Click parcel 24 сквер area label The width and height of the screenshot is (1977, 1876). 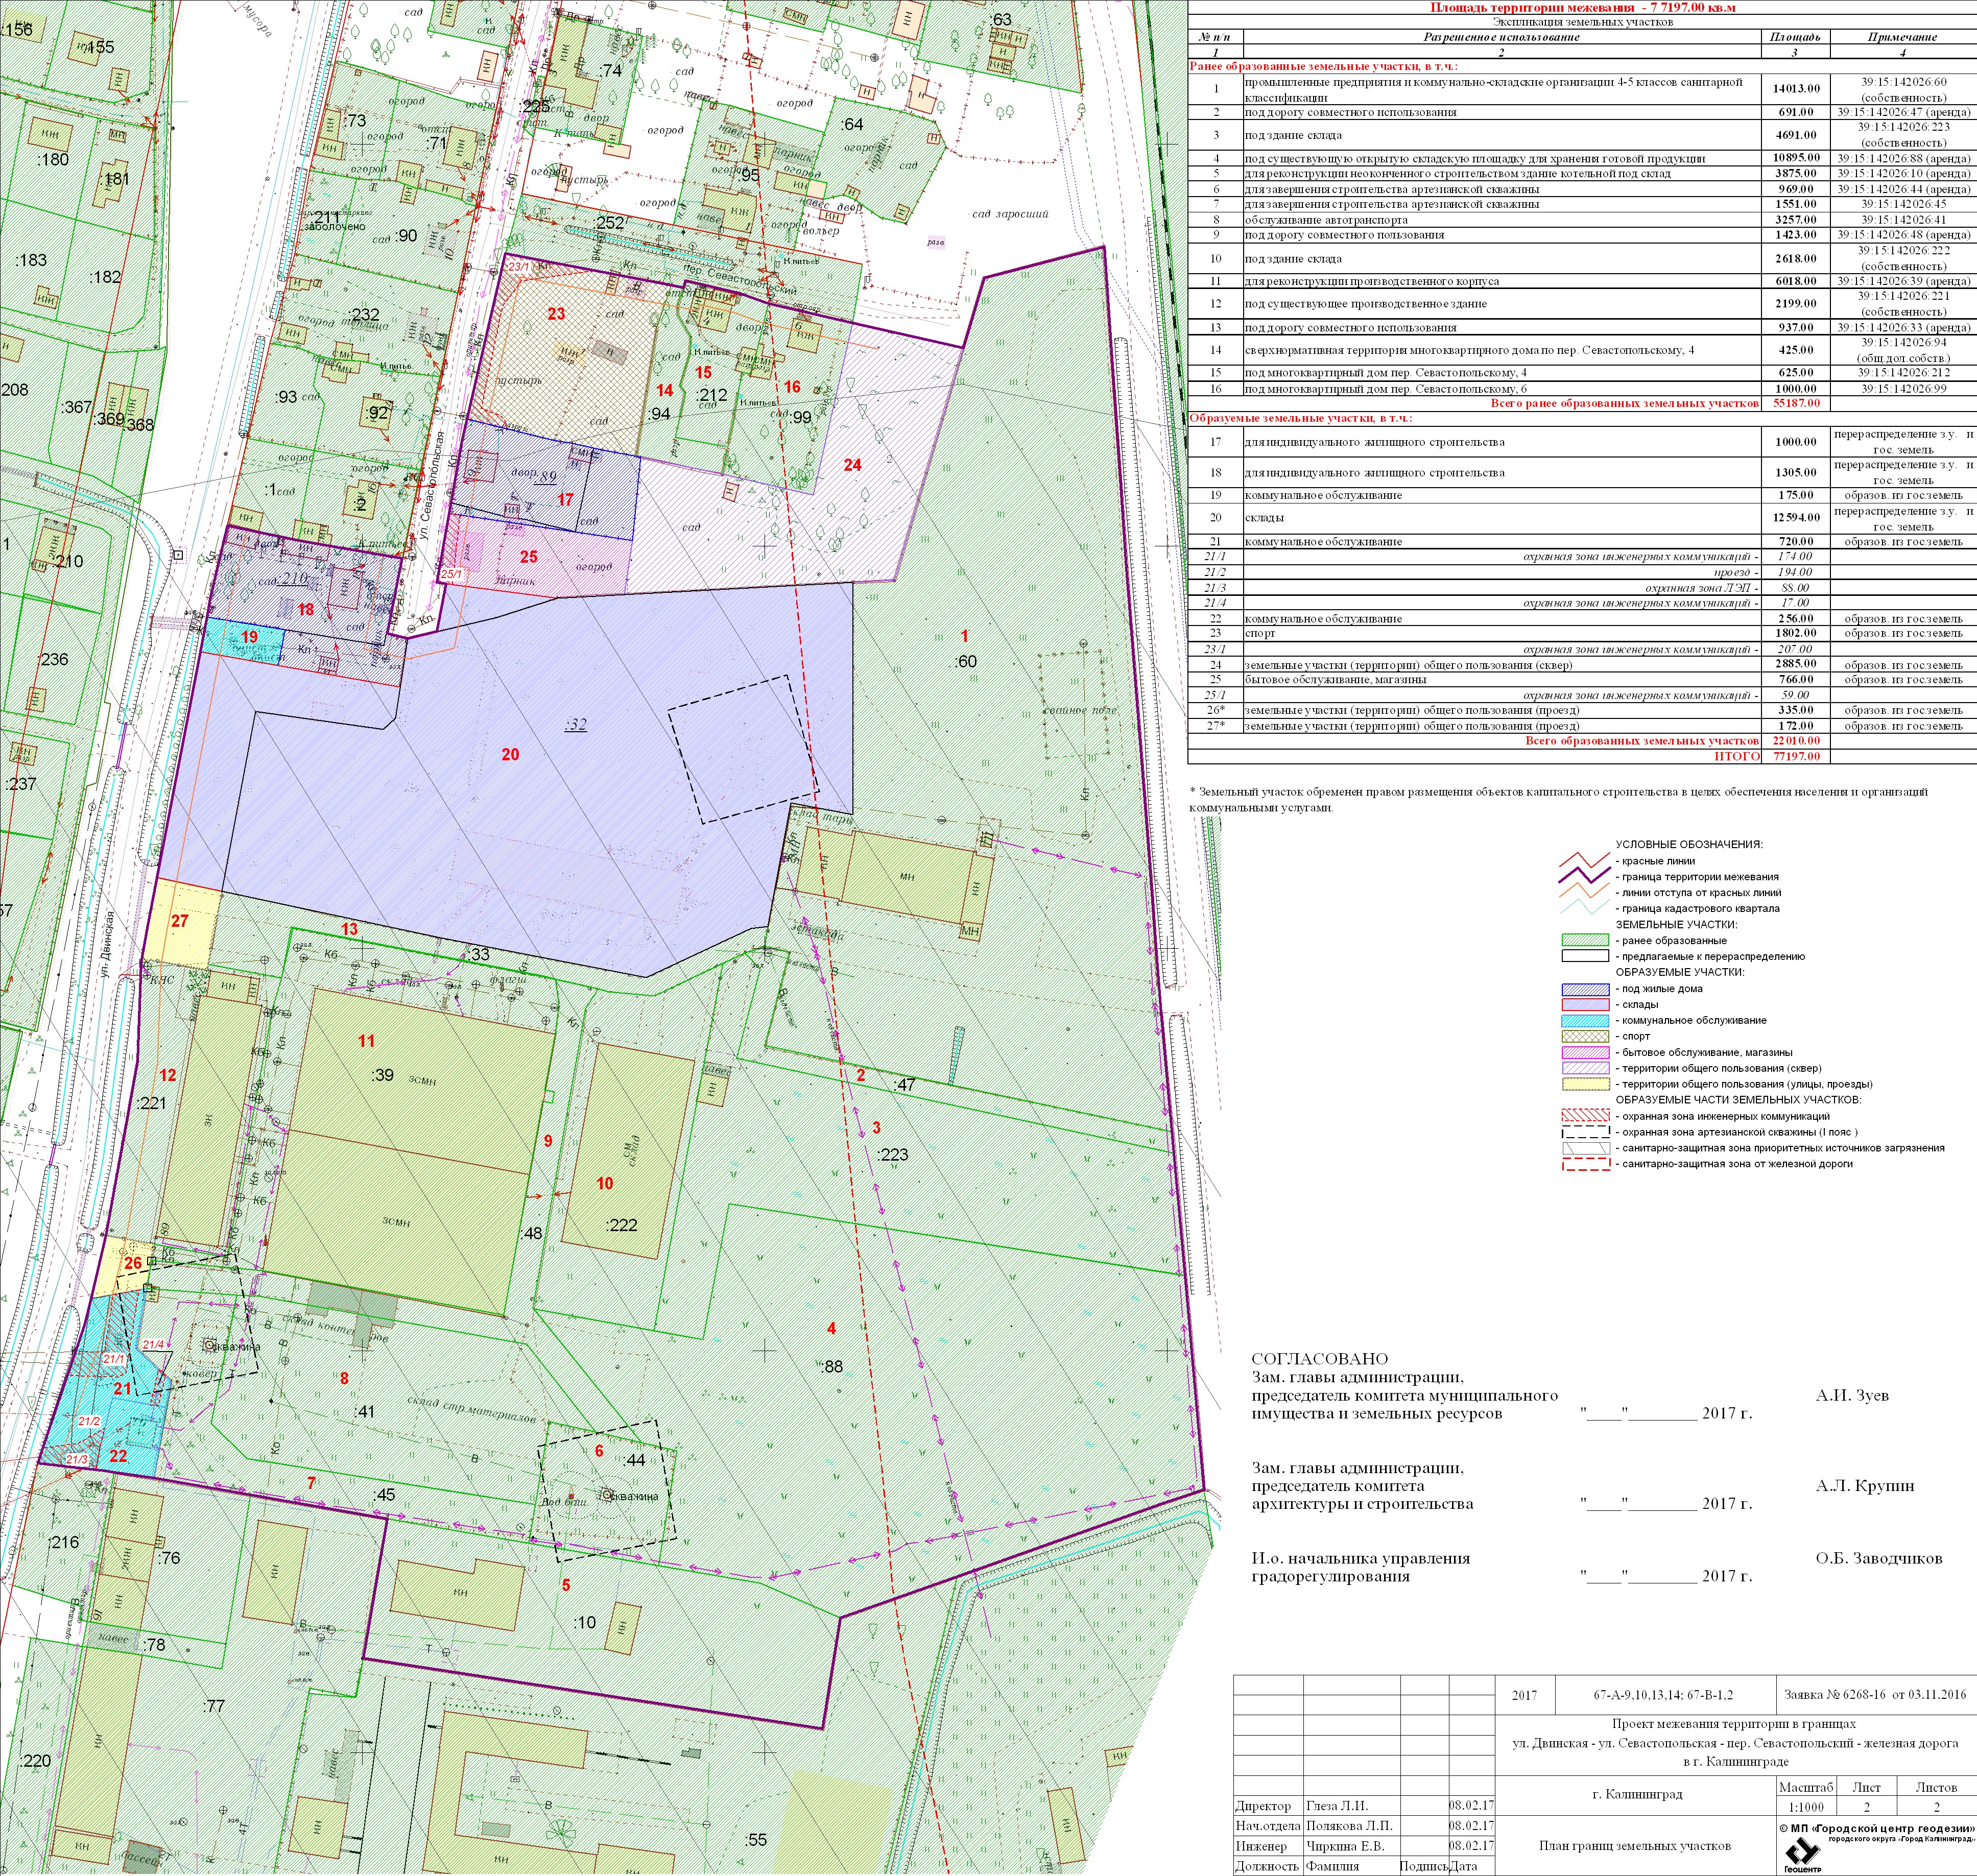tap(852, 465)
